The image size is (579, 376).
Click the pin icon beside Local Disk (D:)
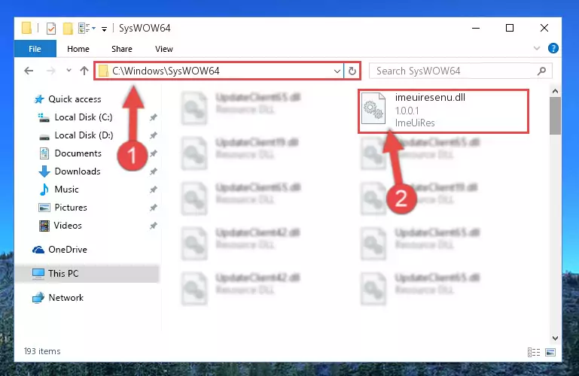[x=154, y=135]
